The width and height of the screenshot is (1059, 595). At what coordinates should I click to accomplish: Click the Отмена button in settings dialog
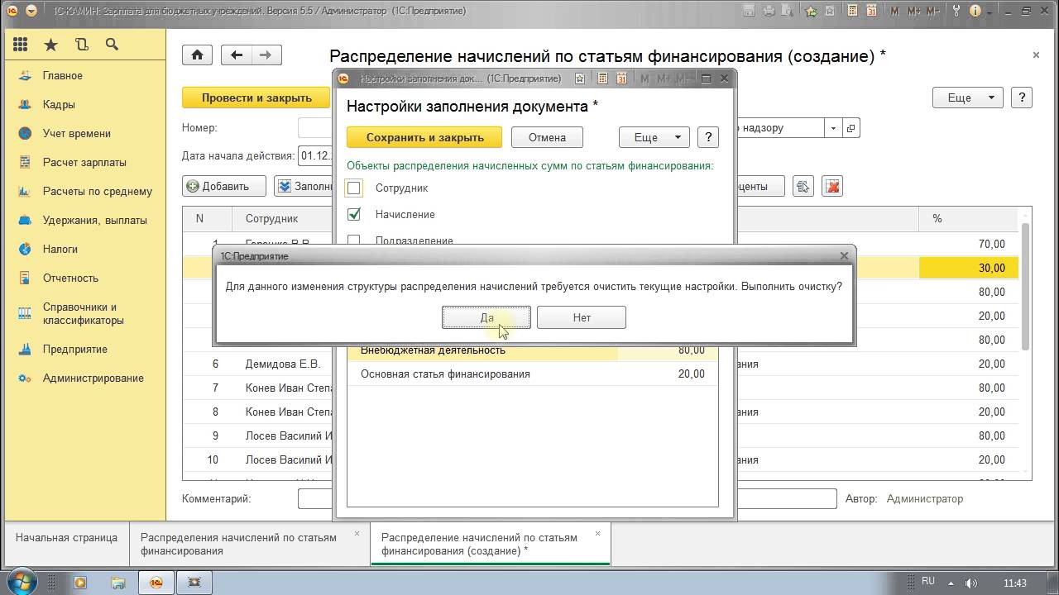(547, 137)
